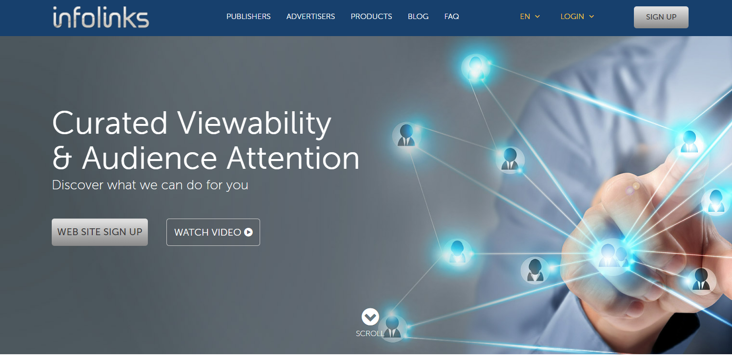This screenshot has height=362, width=732.
Task: Open the PUBLISHERS menu item
Action: [x=248, y=17]
